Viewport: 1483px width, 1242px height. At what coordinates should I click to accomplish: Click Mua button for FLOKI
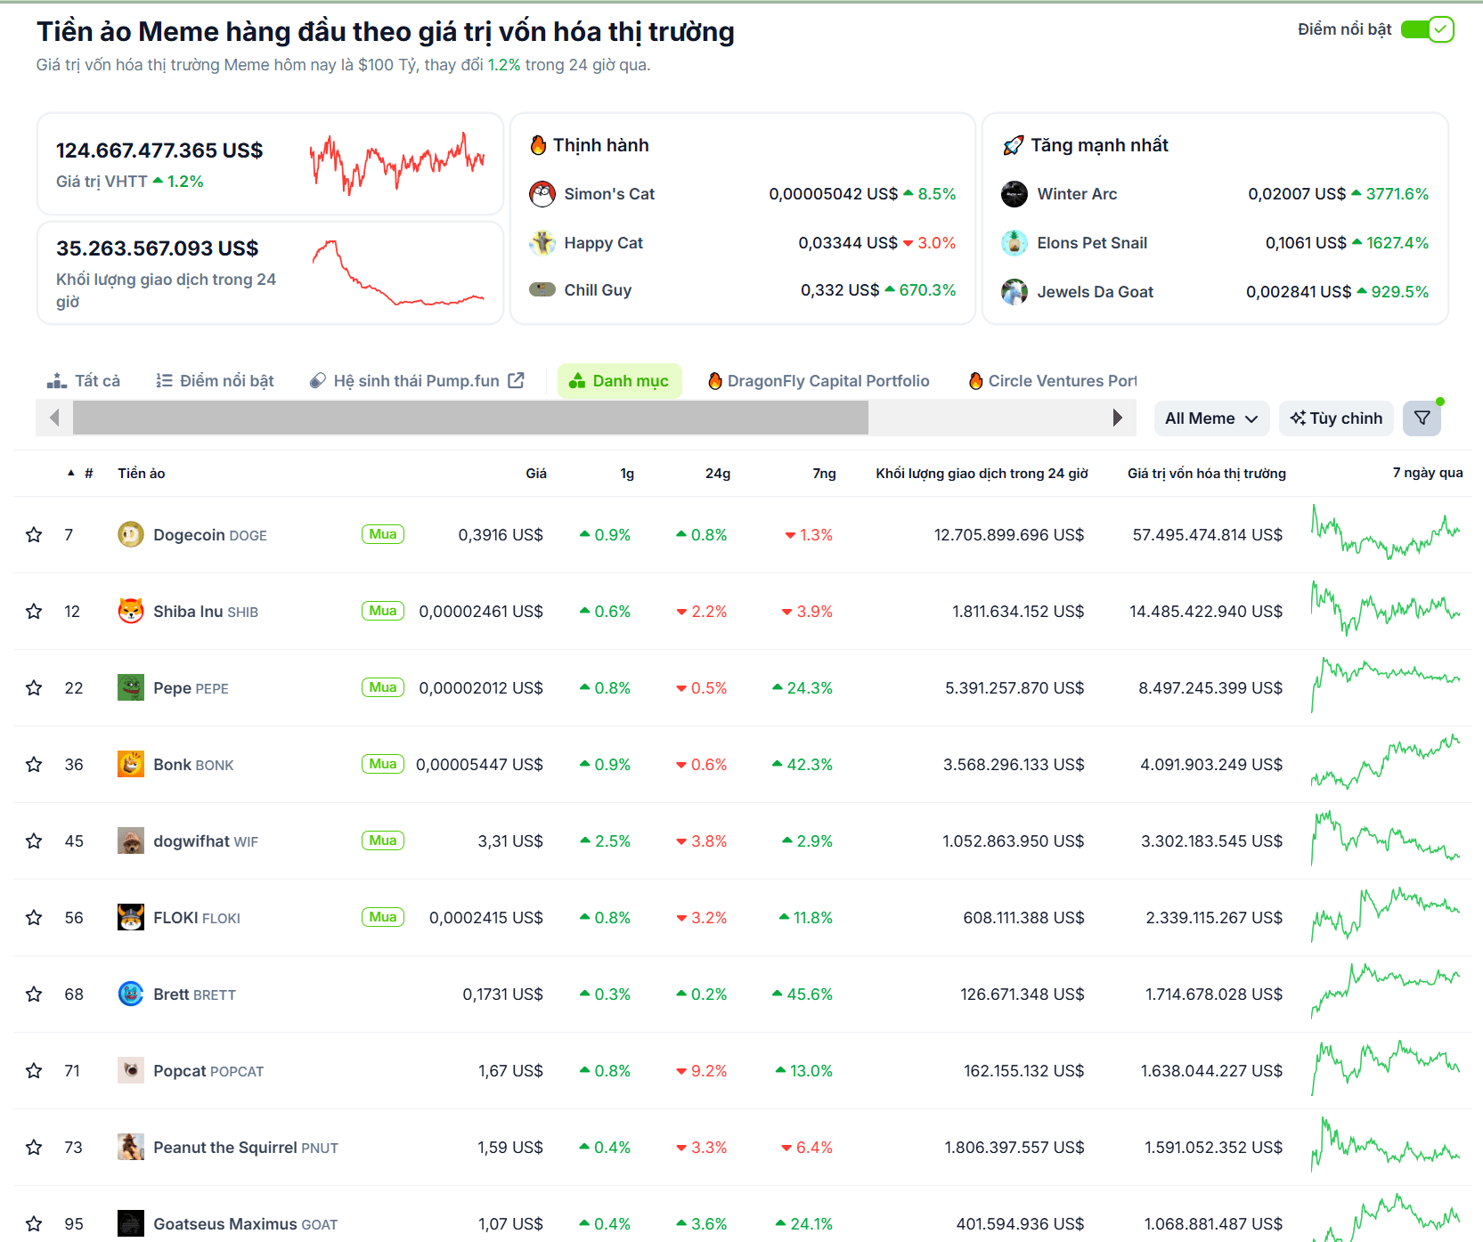click(383, 917)
